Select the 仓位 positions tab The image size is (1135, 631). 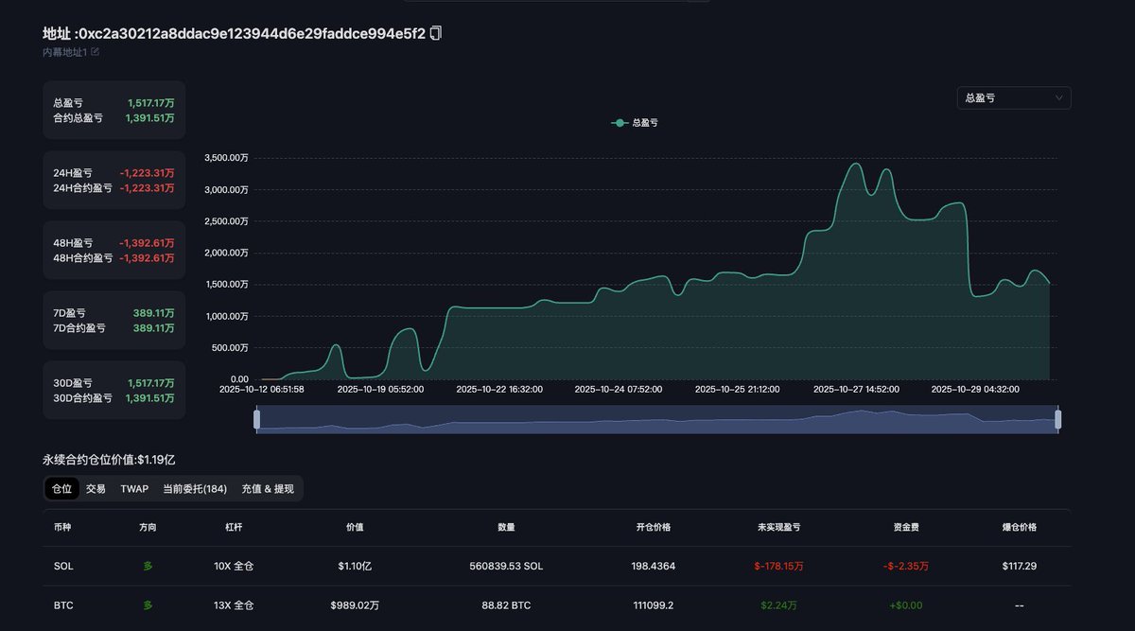point(61,489)
